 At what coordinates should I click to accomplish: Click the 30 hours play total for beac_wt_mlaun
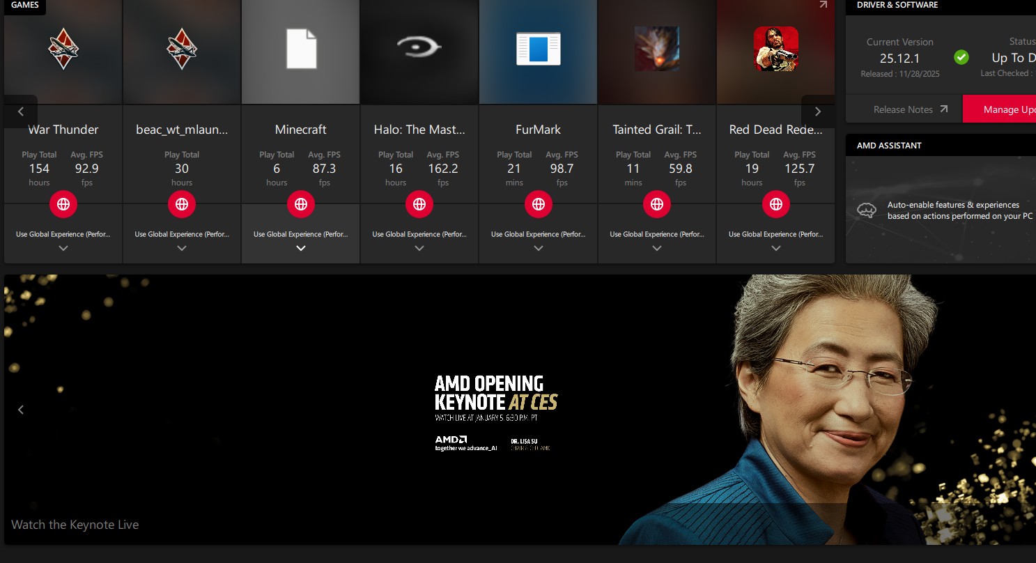(x=182, y=169)
